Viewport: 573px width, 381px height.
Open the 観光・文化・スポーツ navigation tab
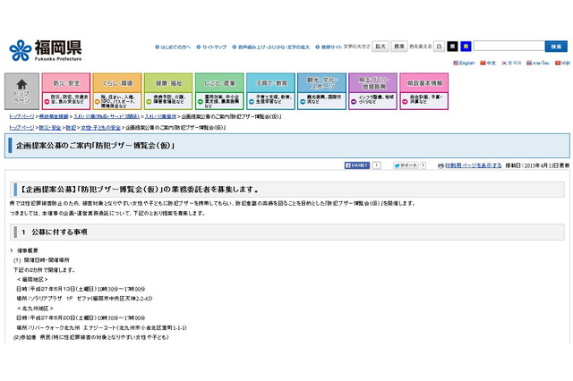(x=321, y=83)
